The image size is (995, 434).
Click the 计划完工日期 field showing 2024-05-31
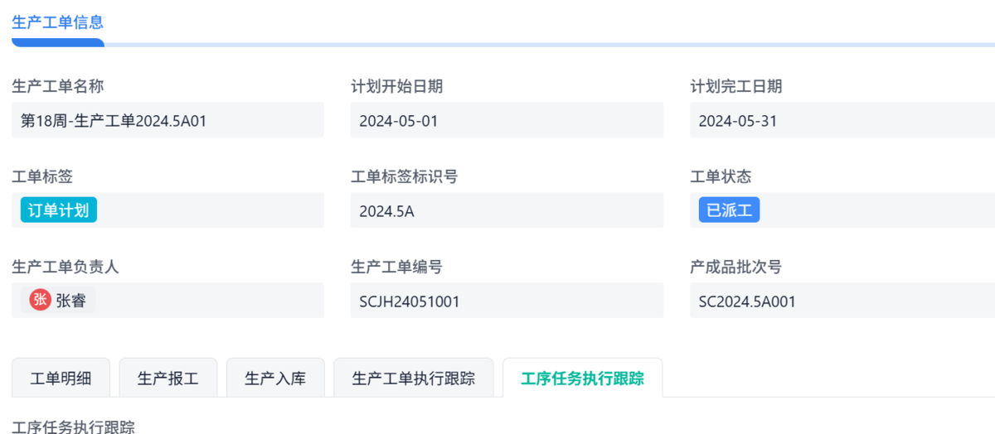(x=842, y=120)
